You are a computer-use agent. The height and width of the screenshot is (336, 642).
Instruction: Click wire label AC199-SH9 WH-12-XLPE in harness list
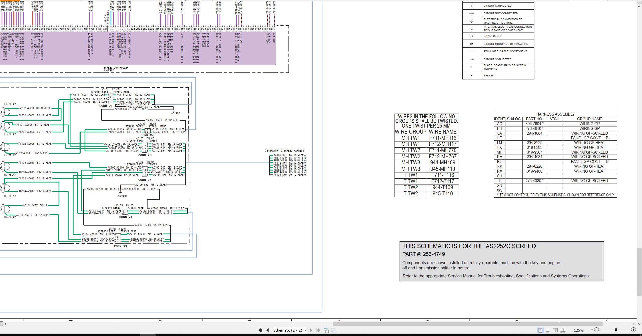click(289, 175)
